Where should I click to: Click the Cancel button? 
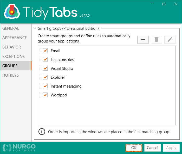[x=152, y=148]
